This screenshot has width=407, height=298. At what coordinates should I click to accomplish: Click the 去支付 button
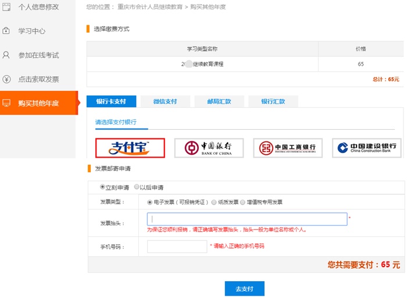pyautogui.click(x=244, y=289)
